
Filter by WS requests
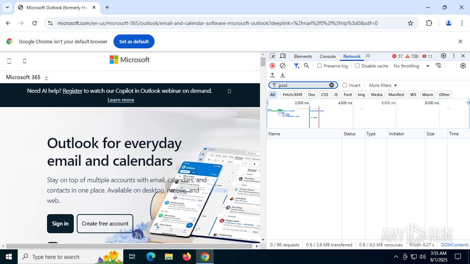[x=413, y=95]
